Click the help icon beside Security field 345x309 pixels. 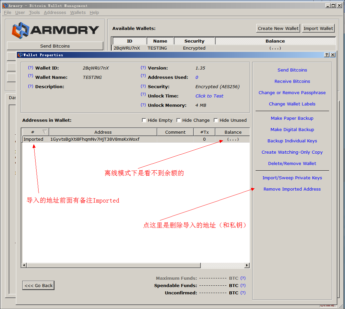[143, 86]
